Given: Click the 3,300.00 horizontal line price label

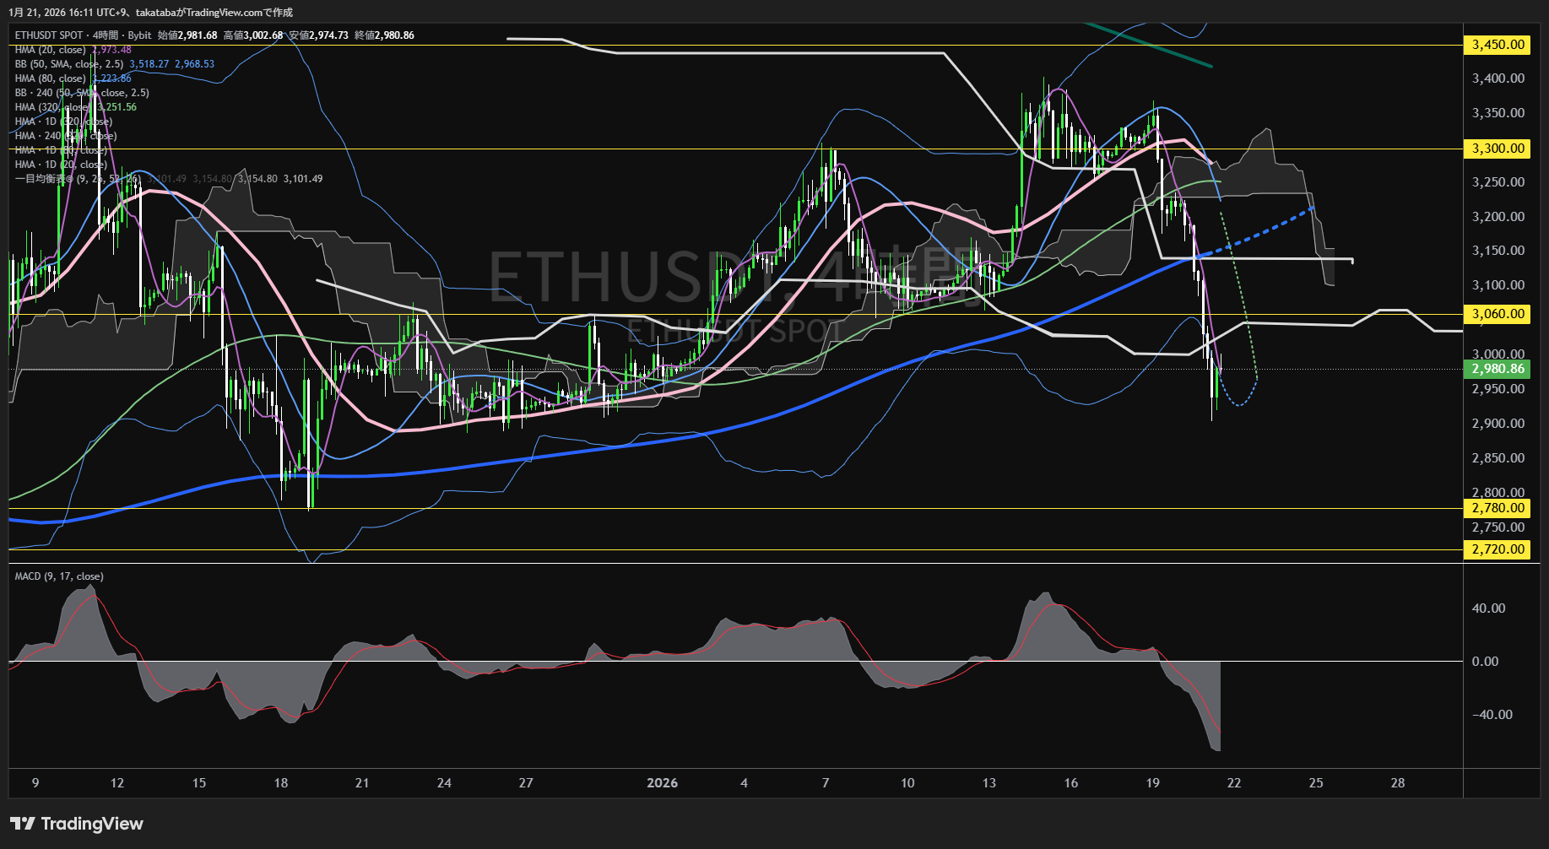Looking at the screenshot, I should coord(1498,149).
